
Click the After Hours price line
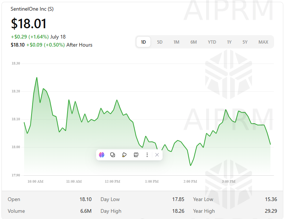[51, 45]
